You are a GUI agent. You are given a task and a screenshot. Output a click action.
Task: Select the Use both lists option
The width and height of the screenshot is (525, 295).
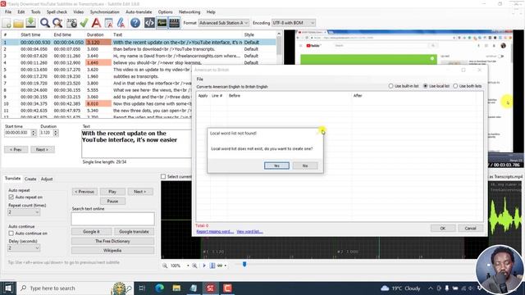coord(467,86)
